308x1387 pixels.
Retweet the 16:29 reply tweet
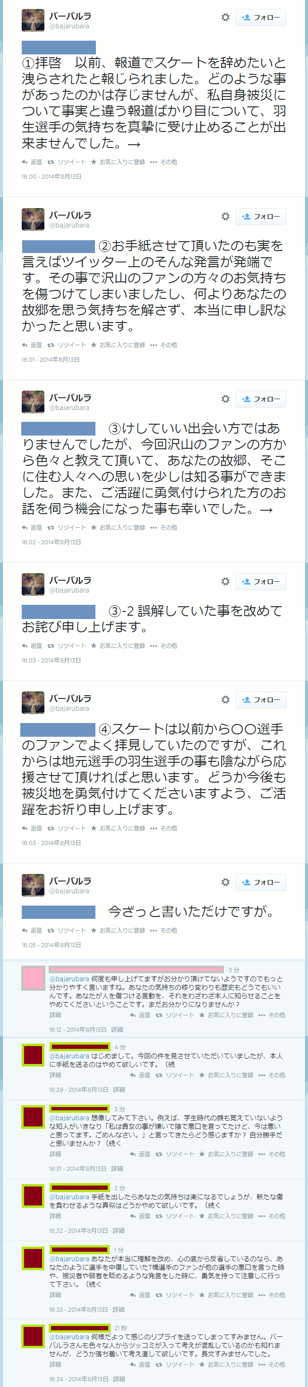tap(175, 1075)
